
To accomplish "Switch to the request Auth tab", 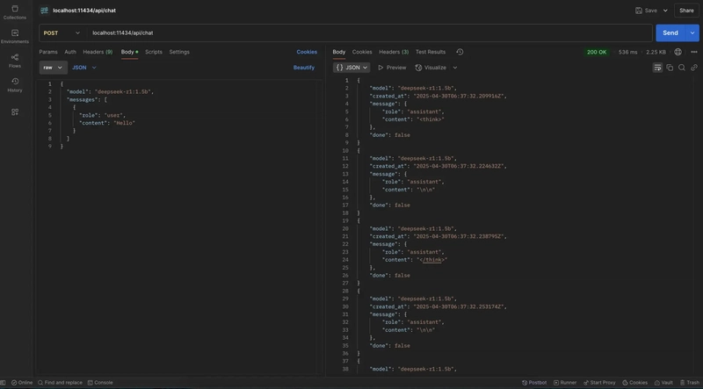I will click(70, 52).
